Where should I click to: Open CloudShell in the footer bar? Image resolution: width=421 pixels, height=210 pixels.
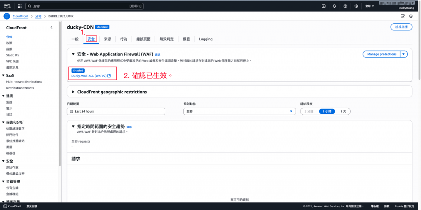pyautogui.click(x=12, y=206)
